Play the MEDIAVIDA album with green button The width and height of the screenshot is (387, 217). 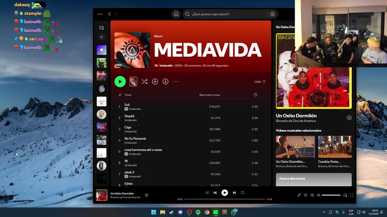tap(120, 81)
